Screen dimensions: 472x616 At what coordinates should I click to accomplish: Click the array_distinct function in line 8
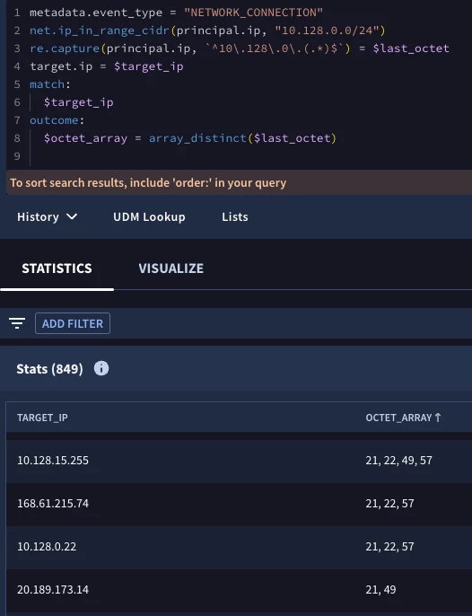197,138
